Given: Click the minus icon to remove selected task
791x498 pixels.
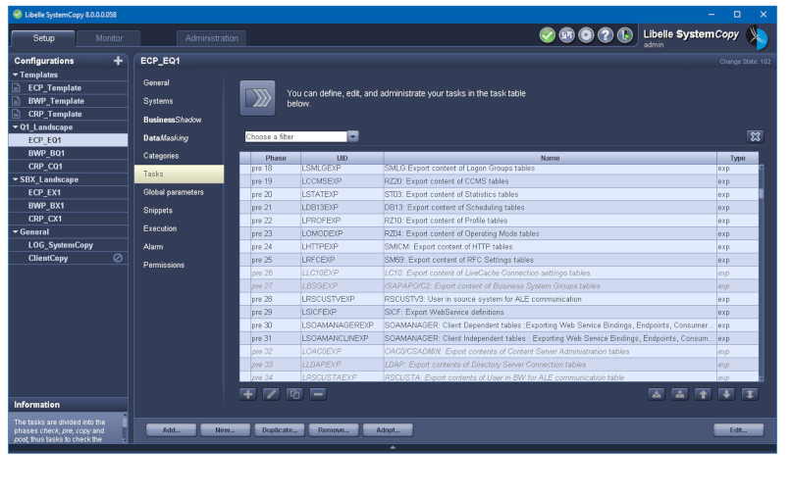Looking at the screenshot, I should 318,394.
